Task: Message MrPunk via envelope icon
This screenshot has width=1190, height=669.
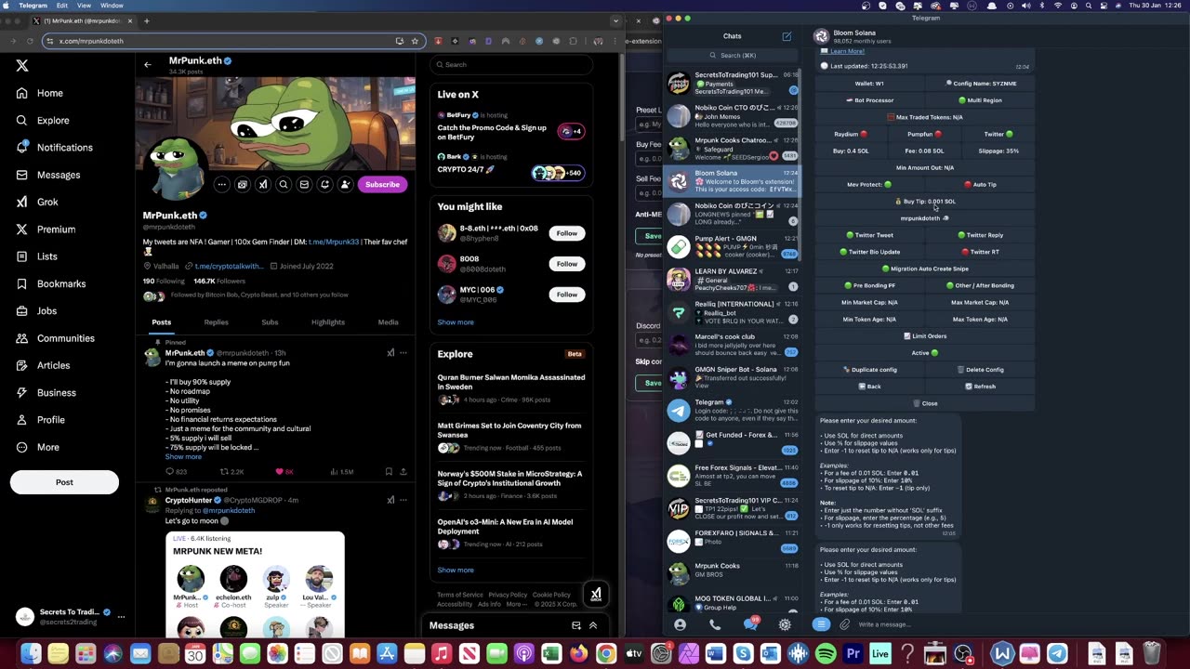Action: point(304,184)
